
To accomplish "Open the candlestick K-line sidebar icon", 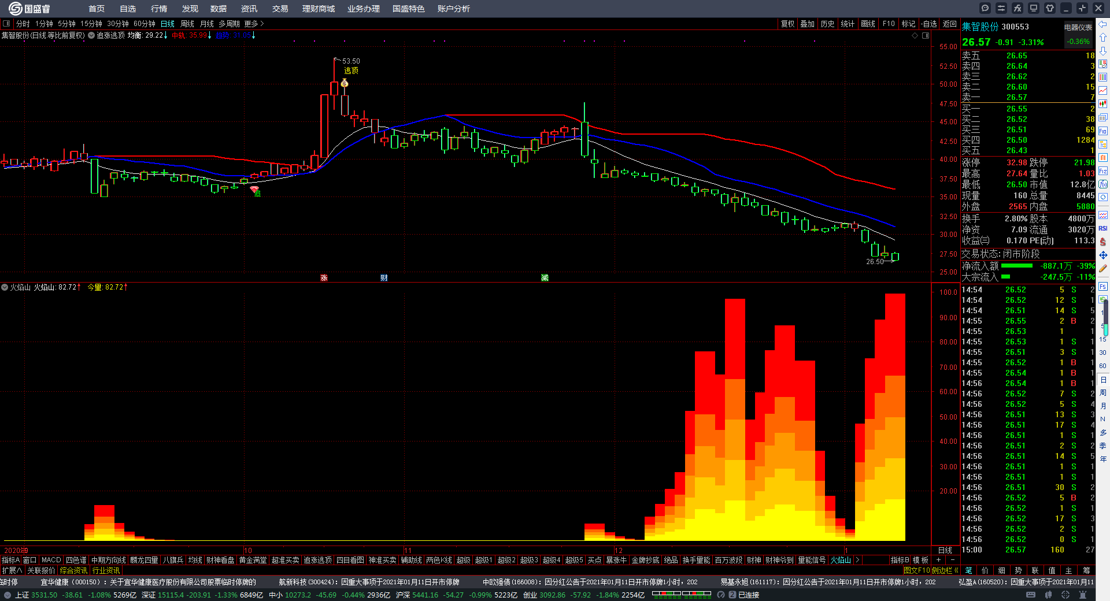I will pyautogui.click(x=1103, y=104).
